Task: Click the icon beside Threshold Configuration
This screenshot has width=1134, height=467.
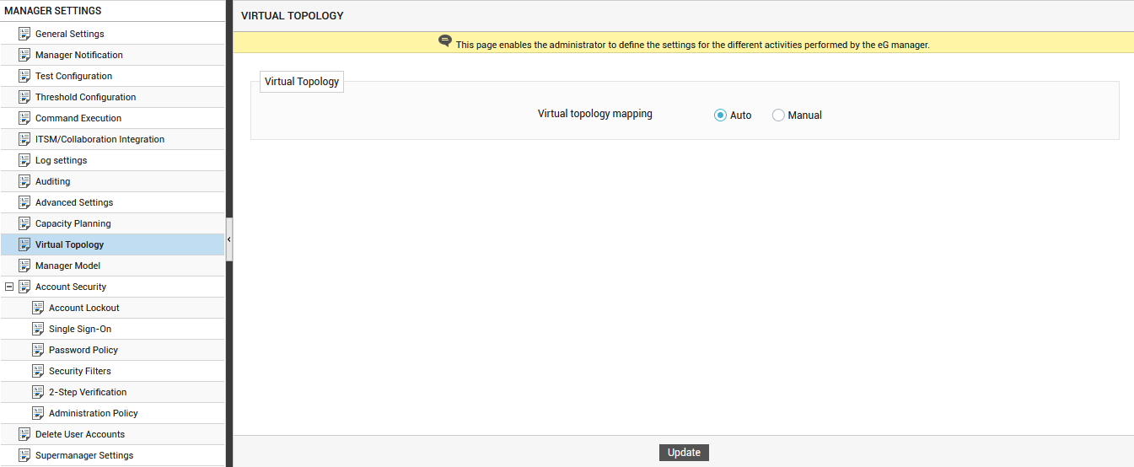Action: pos(24,97)
